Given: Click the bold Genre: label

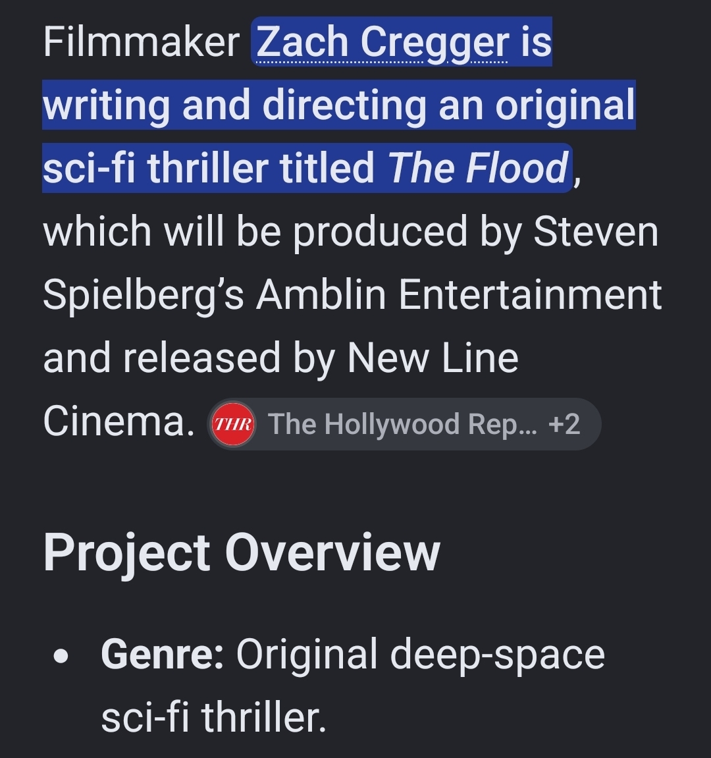Looking at the screenshot, I should pyautogui.click(x=163, y=655).
